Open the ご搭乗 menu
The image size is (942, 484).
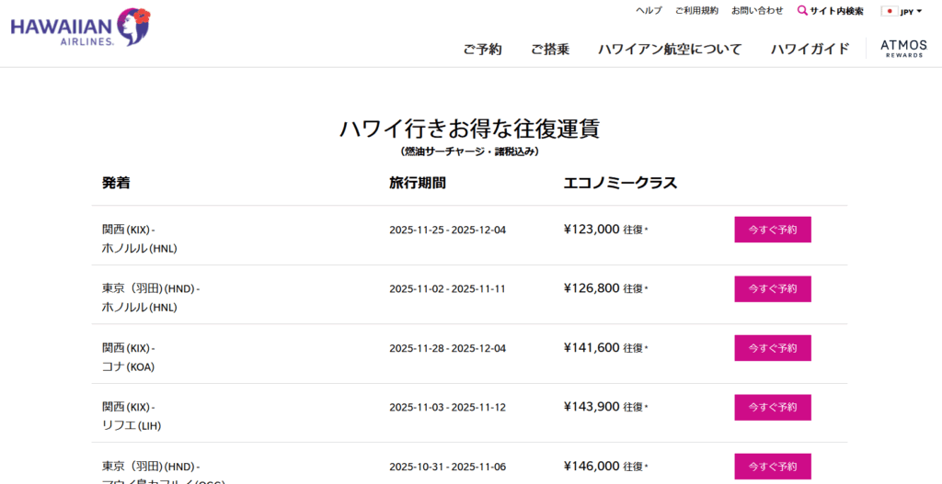click(550, 50)
